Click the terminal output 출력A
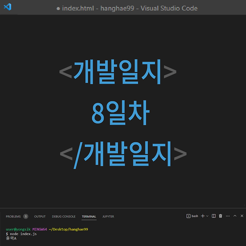 coord(11,238)
